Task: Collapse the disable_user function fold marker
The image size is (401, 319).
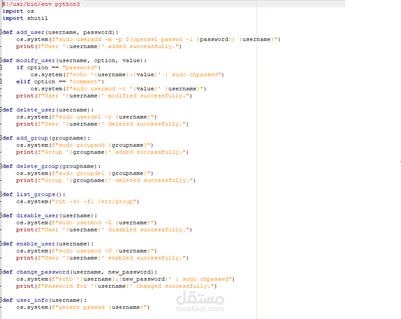Action: [1, 215]
